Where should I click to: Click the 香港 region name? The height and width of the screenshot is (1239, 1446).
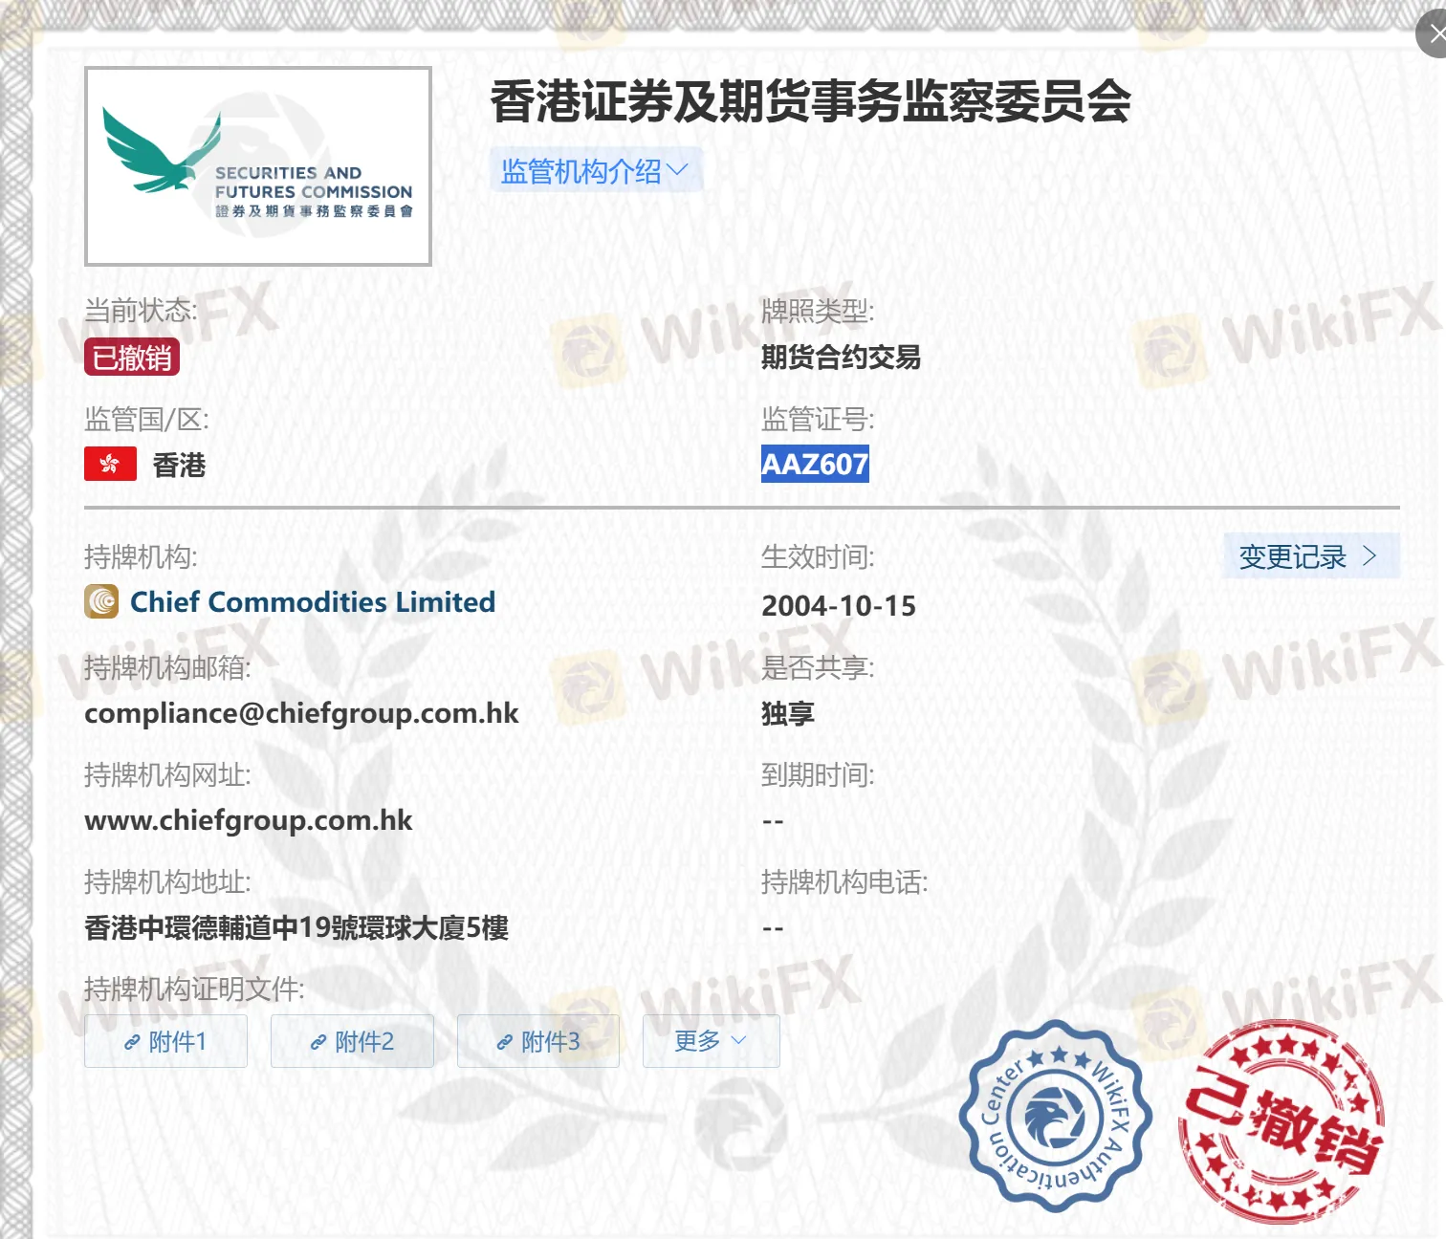coord(179,465)
